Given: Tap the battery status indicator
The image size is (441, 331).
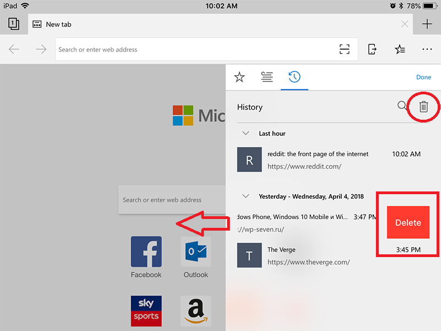Looking at the screenshot, I should [431, 6].
